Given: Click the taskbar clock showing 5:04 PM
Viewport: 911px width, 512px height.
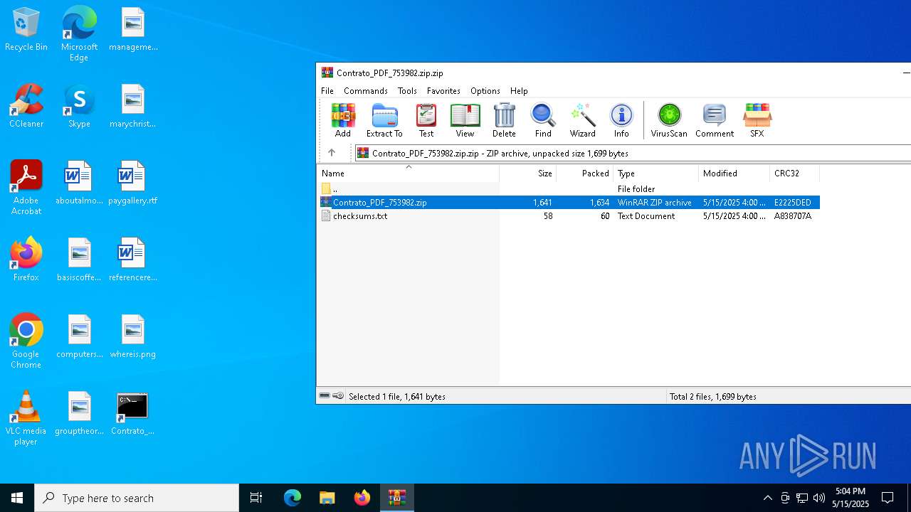Looking at the screenshot, I should tap(851, 498).
